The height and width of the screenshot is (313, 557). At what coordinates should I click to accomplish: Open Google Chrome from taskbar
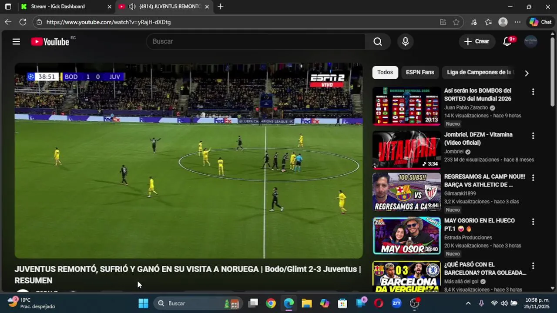pyautogui.click(x=271, y=303)
